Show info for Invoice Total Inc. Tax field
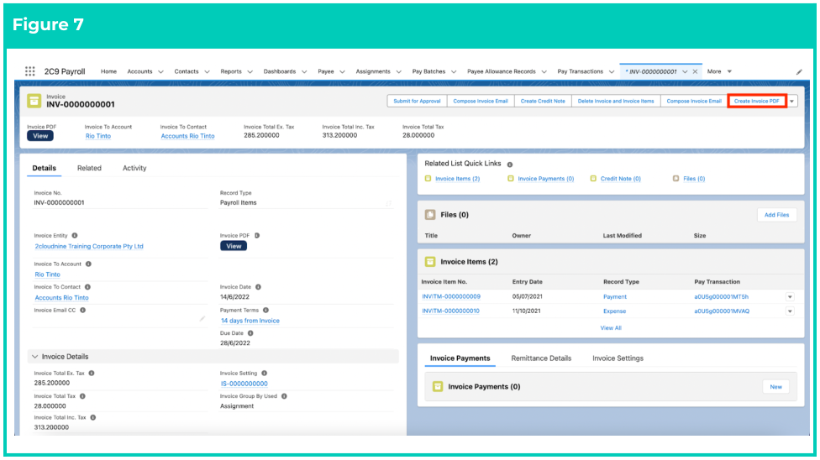820x460 pixels. (x=93, y=418)
